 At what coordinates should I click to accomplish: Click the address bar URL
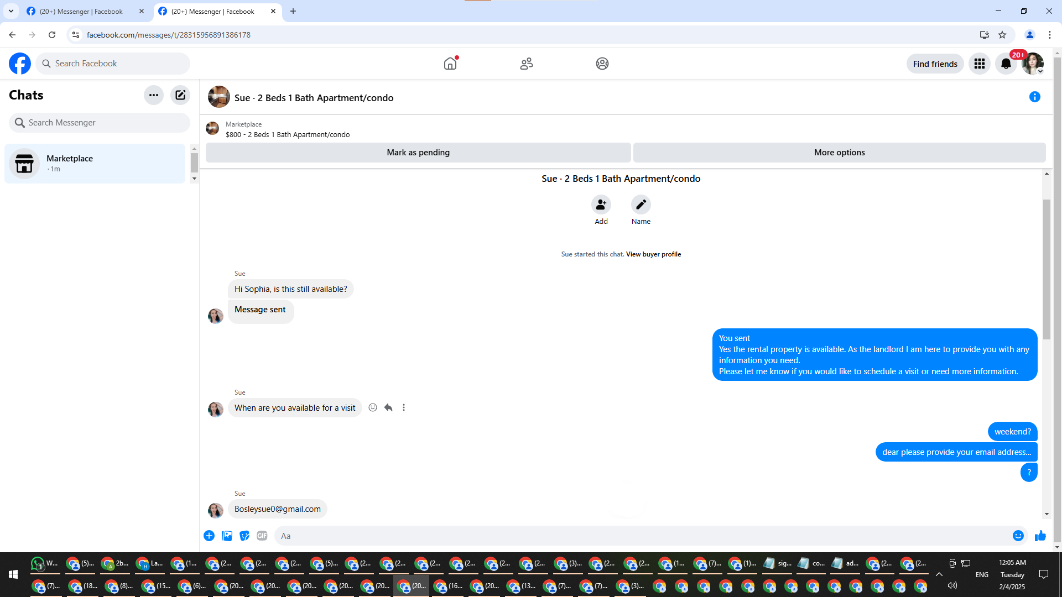tap(169, 35)
